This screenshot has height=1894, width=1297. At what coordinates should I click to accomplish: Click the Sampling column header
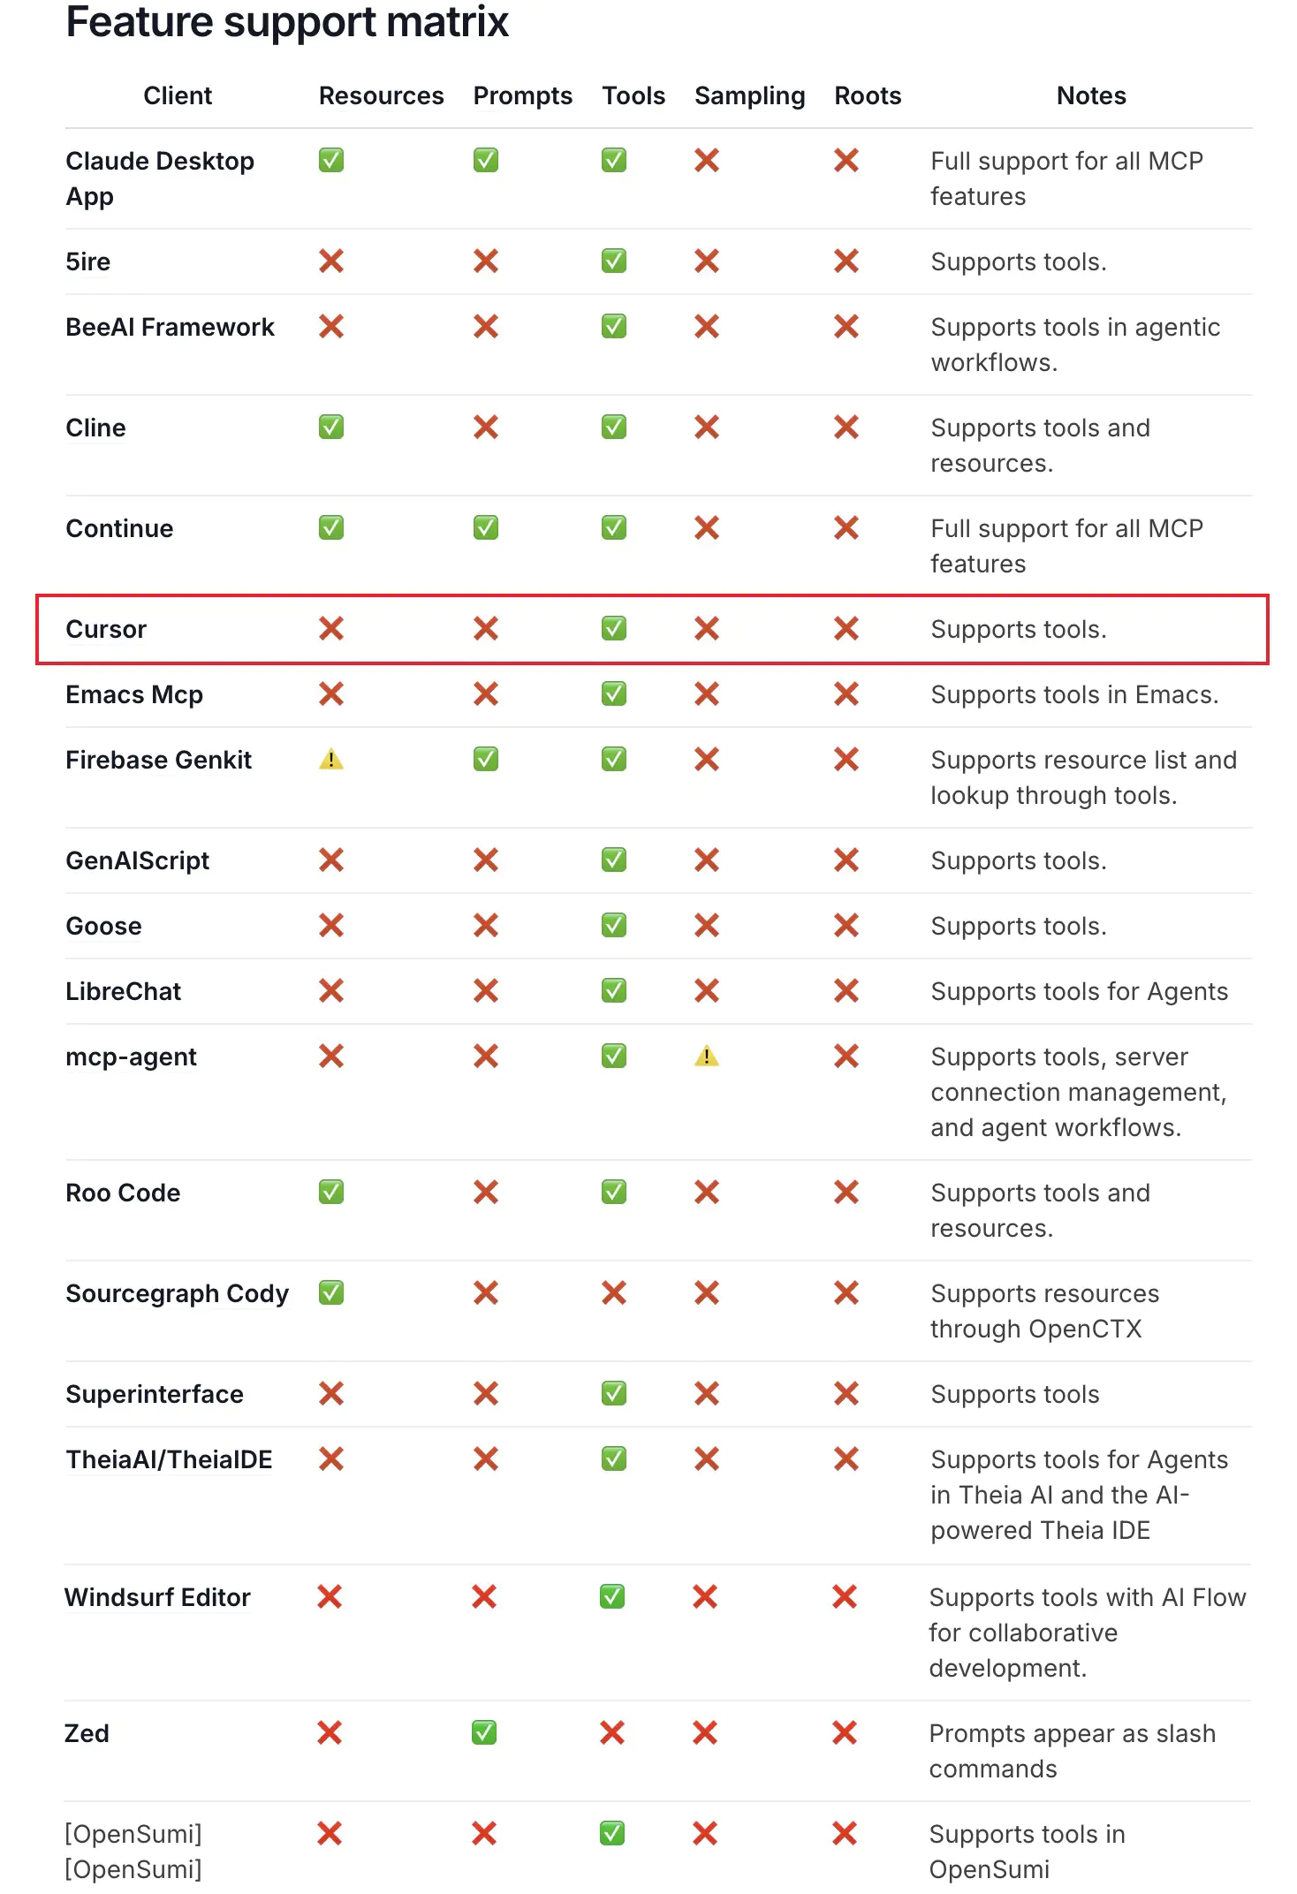pos(749,95)
